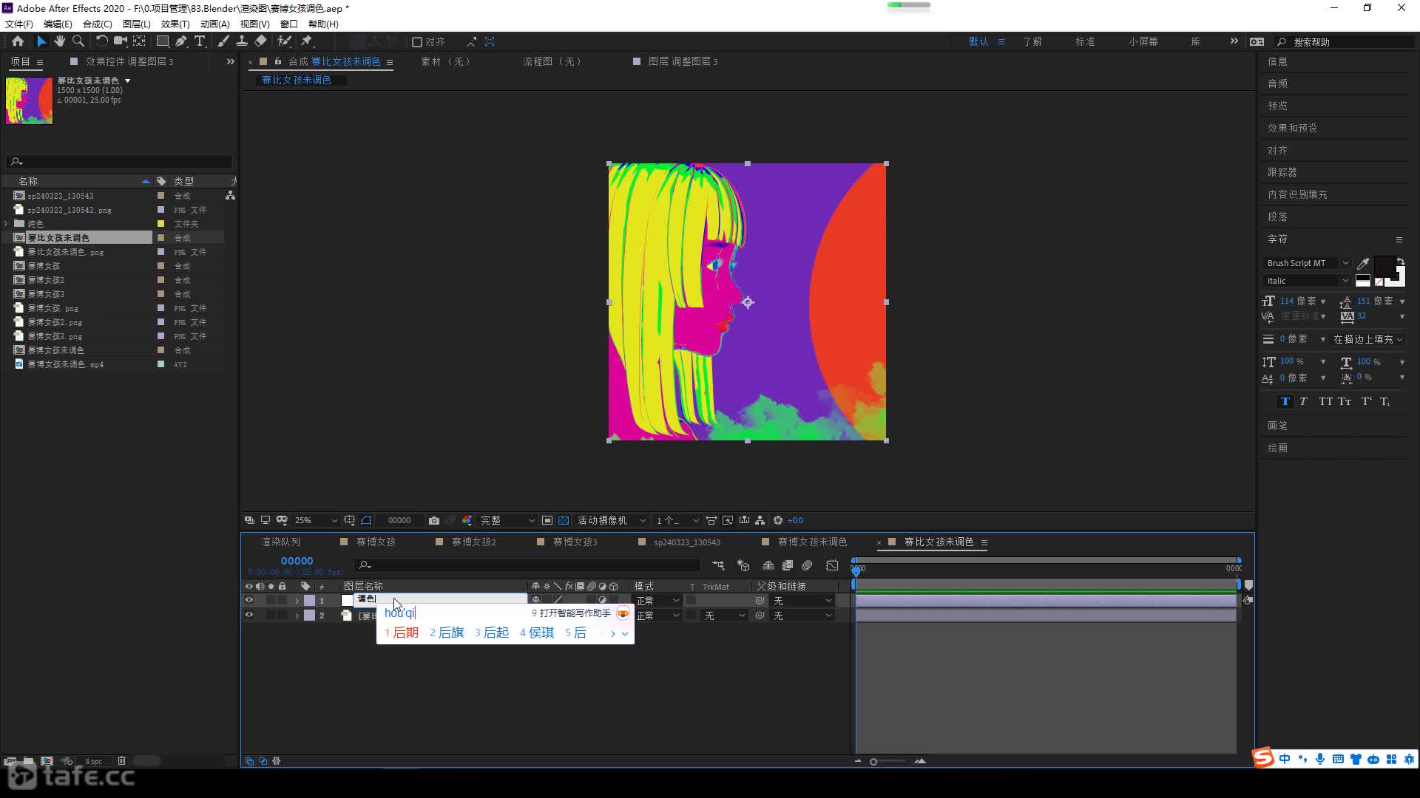Open the 25% magnification dropdown
The height and width of the screenshot is (798, 1420).
coord(316,520)
